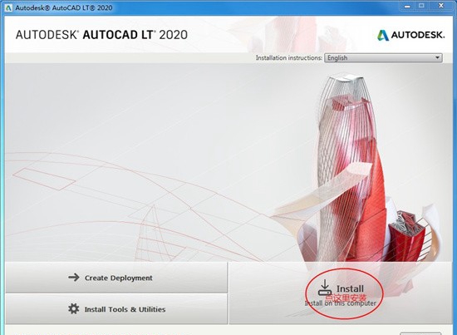Minimize the AutoCAD LT installer window

pos(407,6)
